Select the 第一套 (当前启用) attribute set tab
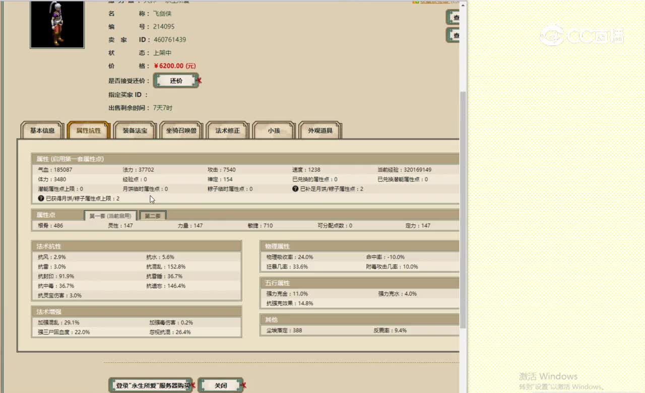 pos(110,216)
